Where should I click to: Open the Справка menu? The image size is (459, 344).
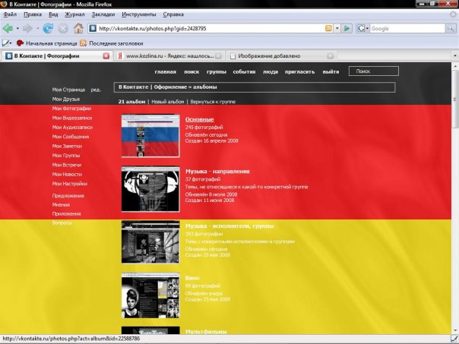173,14
